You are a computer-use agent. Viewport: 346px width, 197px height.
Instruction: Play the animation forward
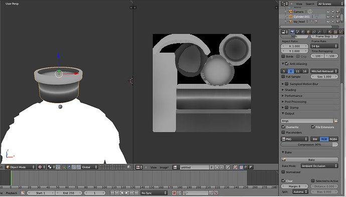127,193
